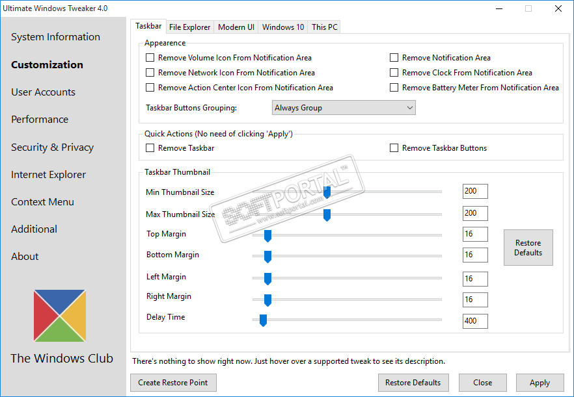Click the Left Margin slider handle
Viewport: 574px width, 397px height.
pyautogui.click(x=267, y=279)
